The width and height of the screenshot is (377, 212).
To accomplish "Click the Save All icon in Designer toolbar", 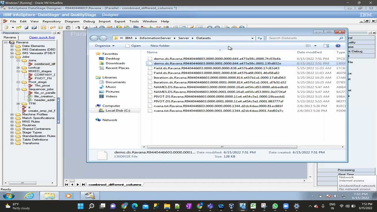I will tap(34, 28).
